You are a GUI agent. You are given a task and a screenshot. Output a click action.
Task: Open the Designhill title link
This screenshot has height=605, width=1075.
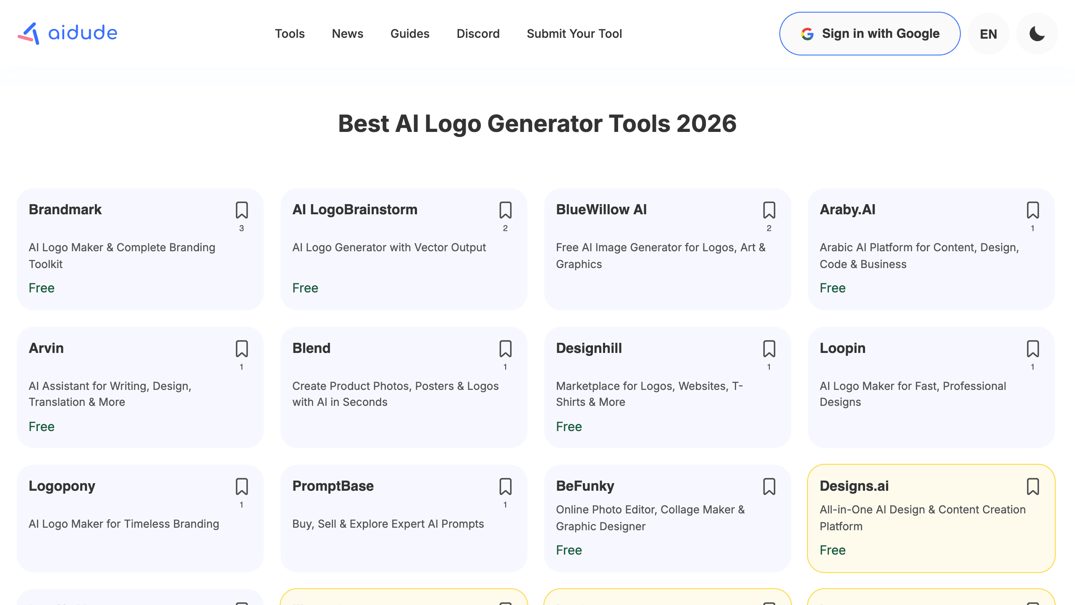pos(589,348)
